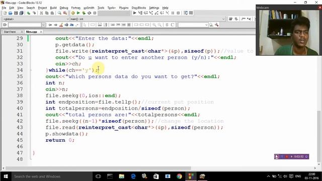Close the files.cpp tab

click(41, 32)
